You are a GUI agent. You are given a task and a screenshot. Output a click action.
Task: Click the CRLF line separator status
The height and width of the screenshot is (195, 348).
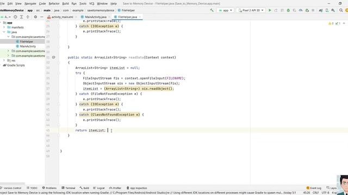click(315, 193)
